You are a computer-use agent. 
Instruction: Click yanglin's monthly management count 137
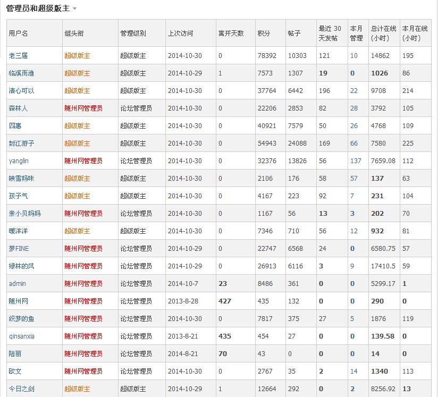coord(356,161)
